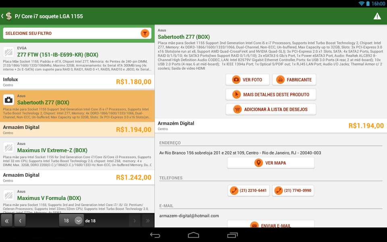Image resolution: width=387 pixels, height=242 pixels.
Task: Show store location with Ver Mapa
Action: (x=271, y=163)
